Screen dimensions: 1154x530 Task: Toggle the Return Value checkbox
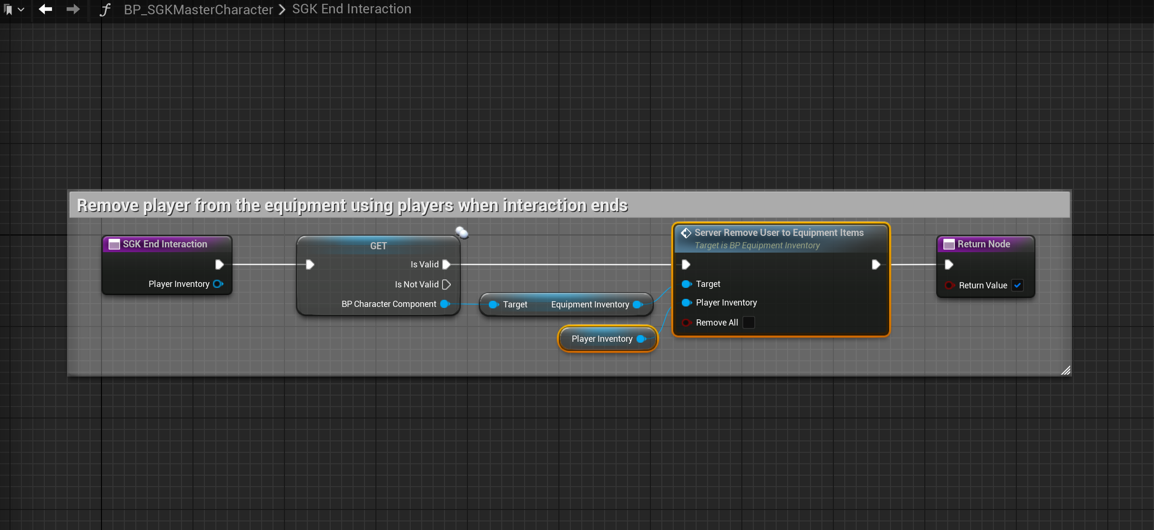[1017, 285]
